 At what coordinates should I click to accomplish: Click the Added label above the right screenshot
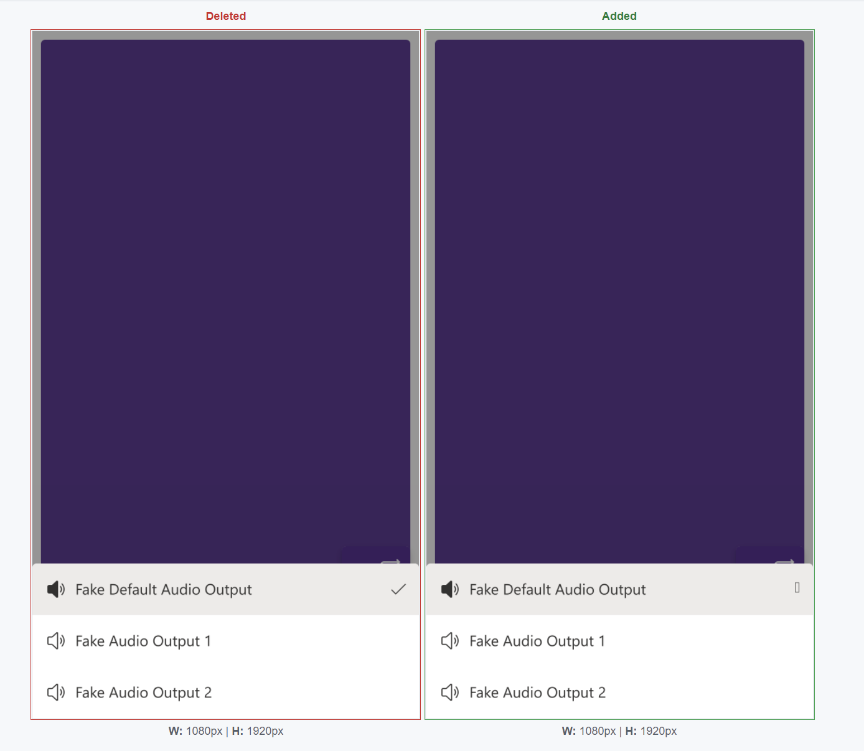619,16
